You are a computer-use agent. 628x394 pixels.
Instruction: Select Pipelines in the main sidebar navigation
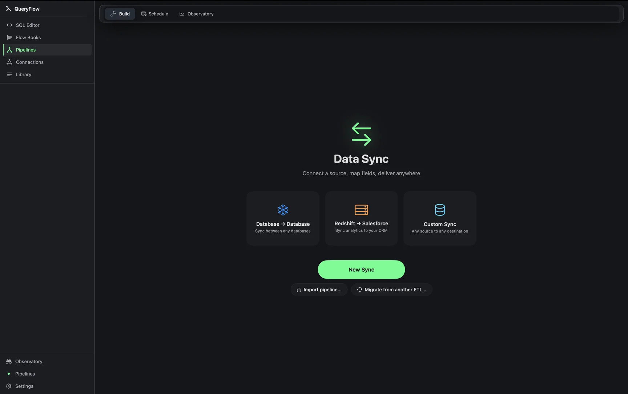(x=47, y=50)
